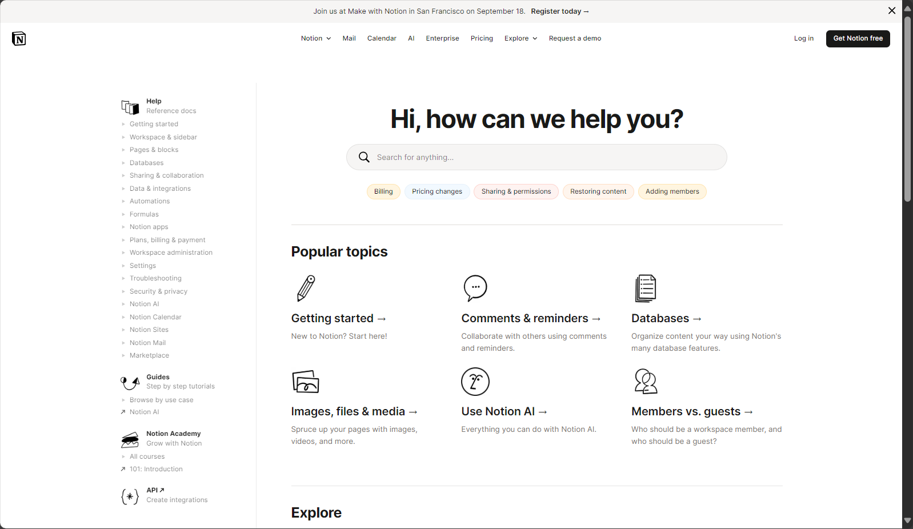Open Browse by use case under Guides

coord(161,400)
